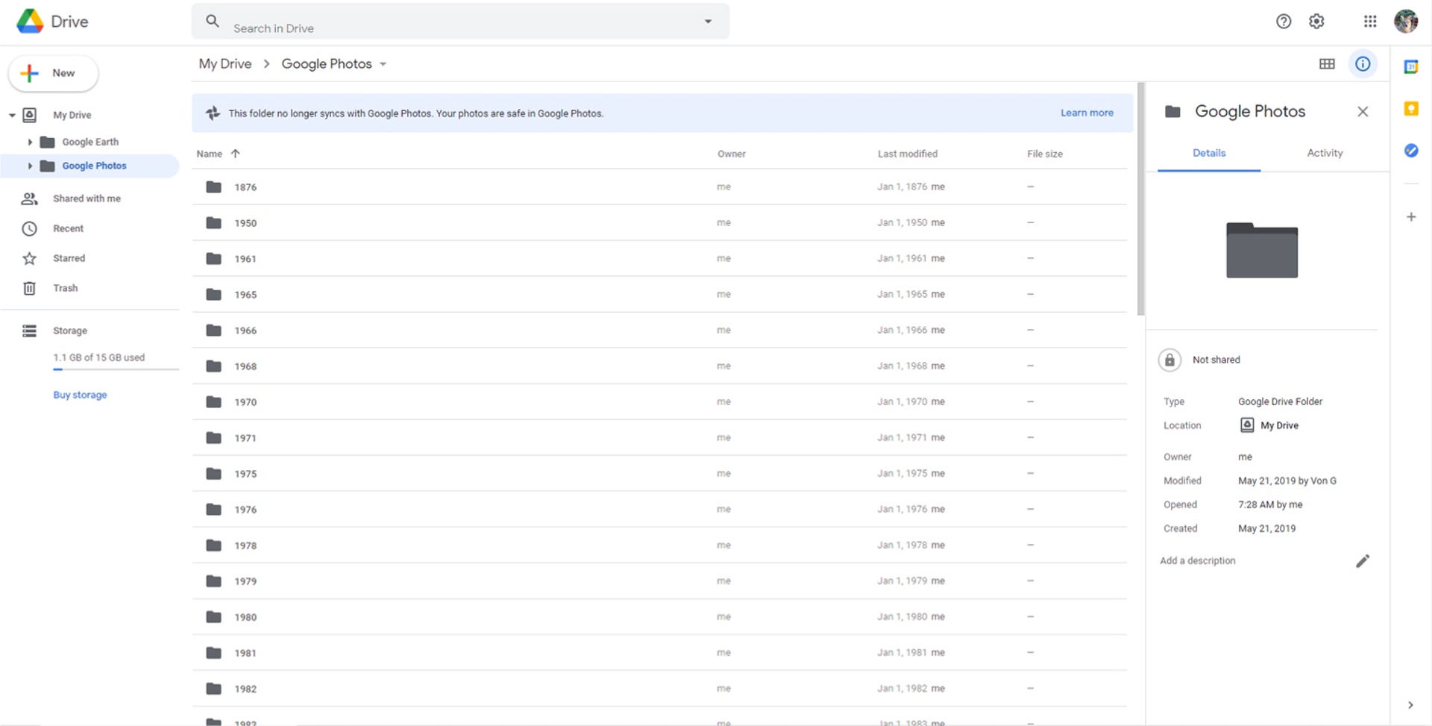Open the Google Photos breadcrumb dropdown menu

(x=383, y=64)
